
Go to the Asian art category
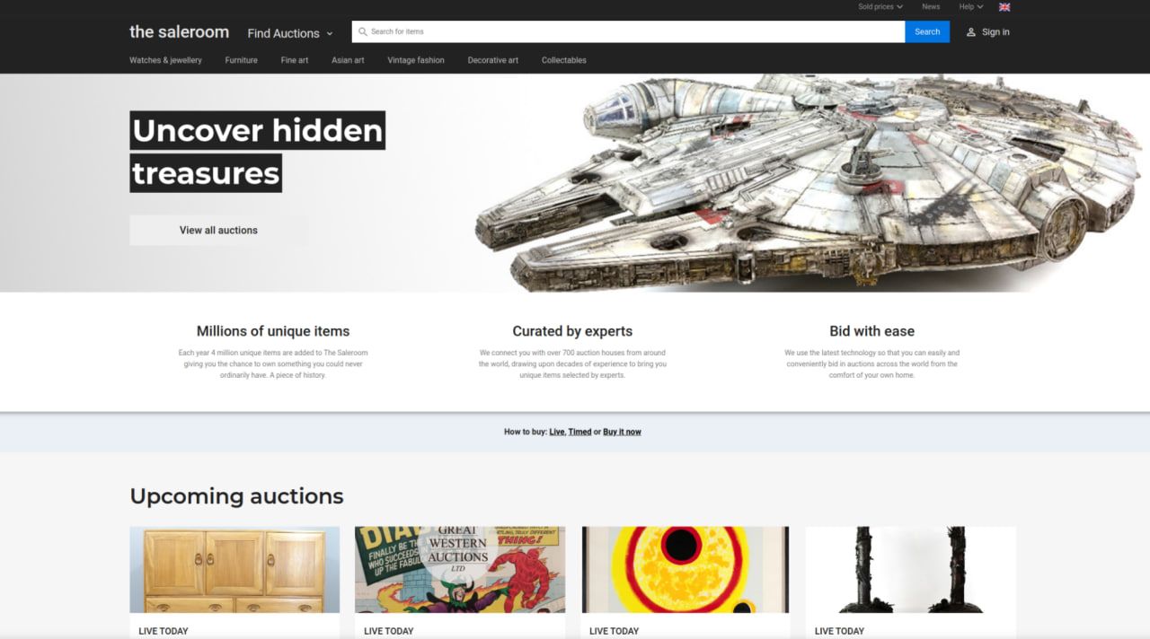(348, 60)
